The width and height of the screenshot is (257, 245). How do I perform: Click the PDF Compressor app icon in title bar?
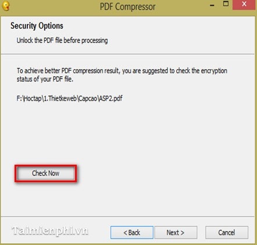click(6, 6)
